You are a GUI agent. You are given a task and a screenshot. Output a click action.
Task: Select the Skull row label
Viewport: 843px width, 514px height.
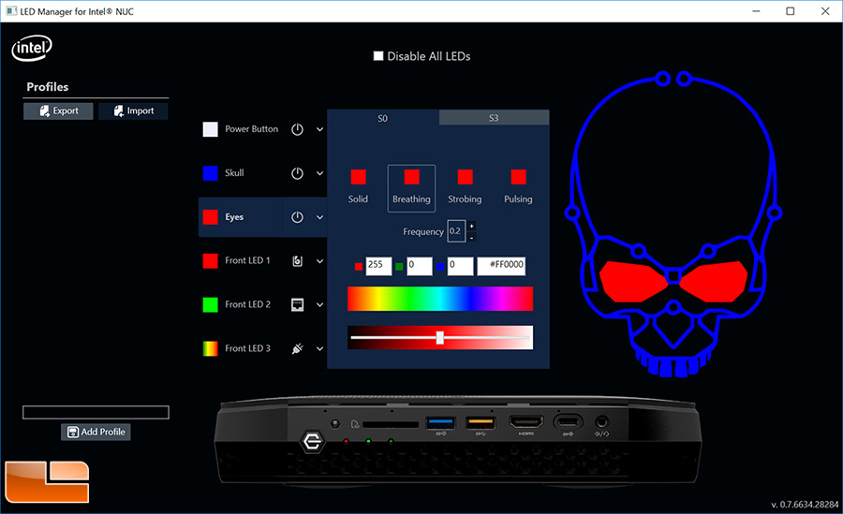[234, 173]
